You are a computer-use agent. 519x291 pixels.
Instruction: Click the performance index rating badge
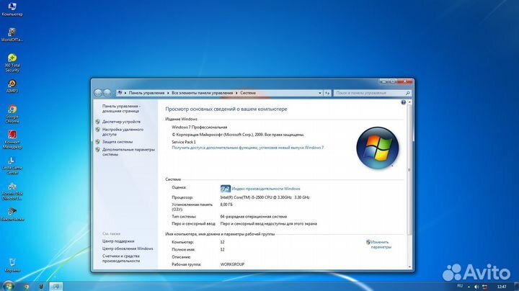[225, 187]
